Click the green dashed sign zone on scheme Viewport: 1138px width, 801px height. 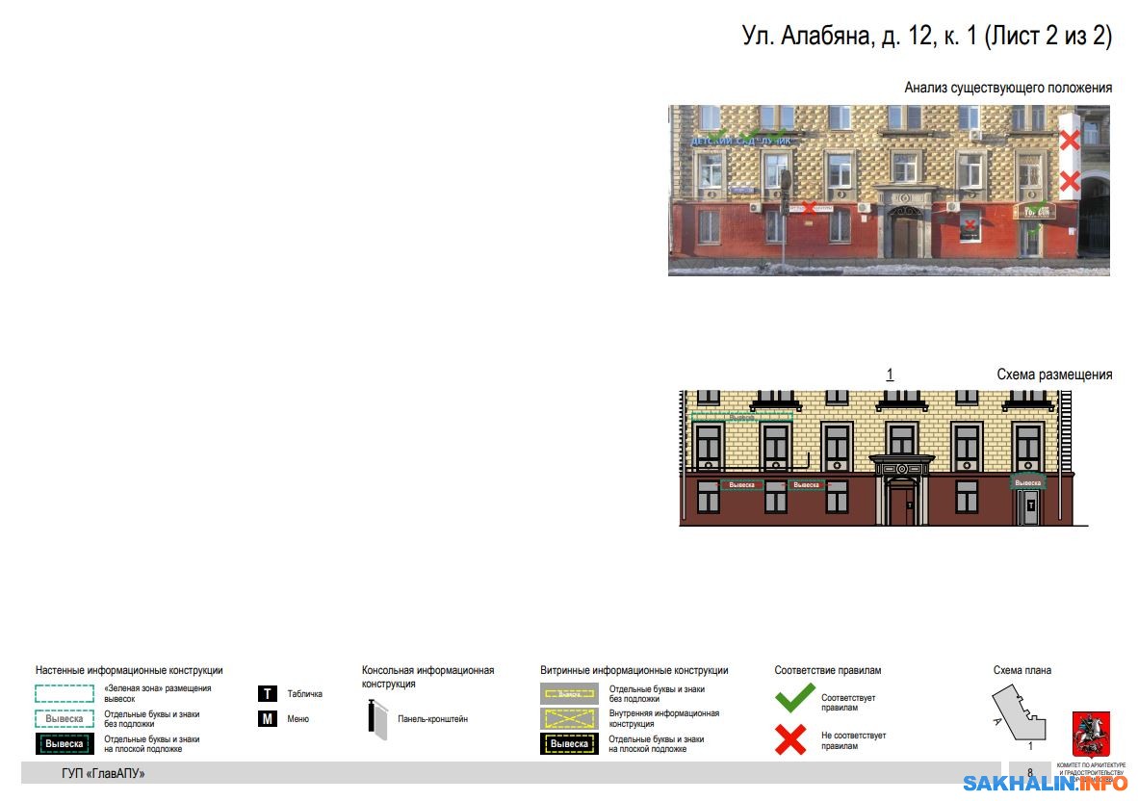coord(741,417)
